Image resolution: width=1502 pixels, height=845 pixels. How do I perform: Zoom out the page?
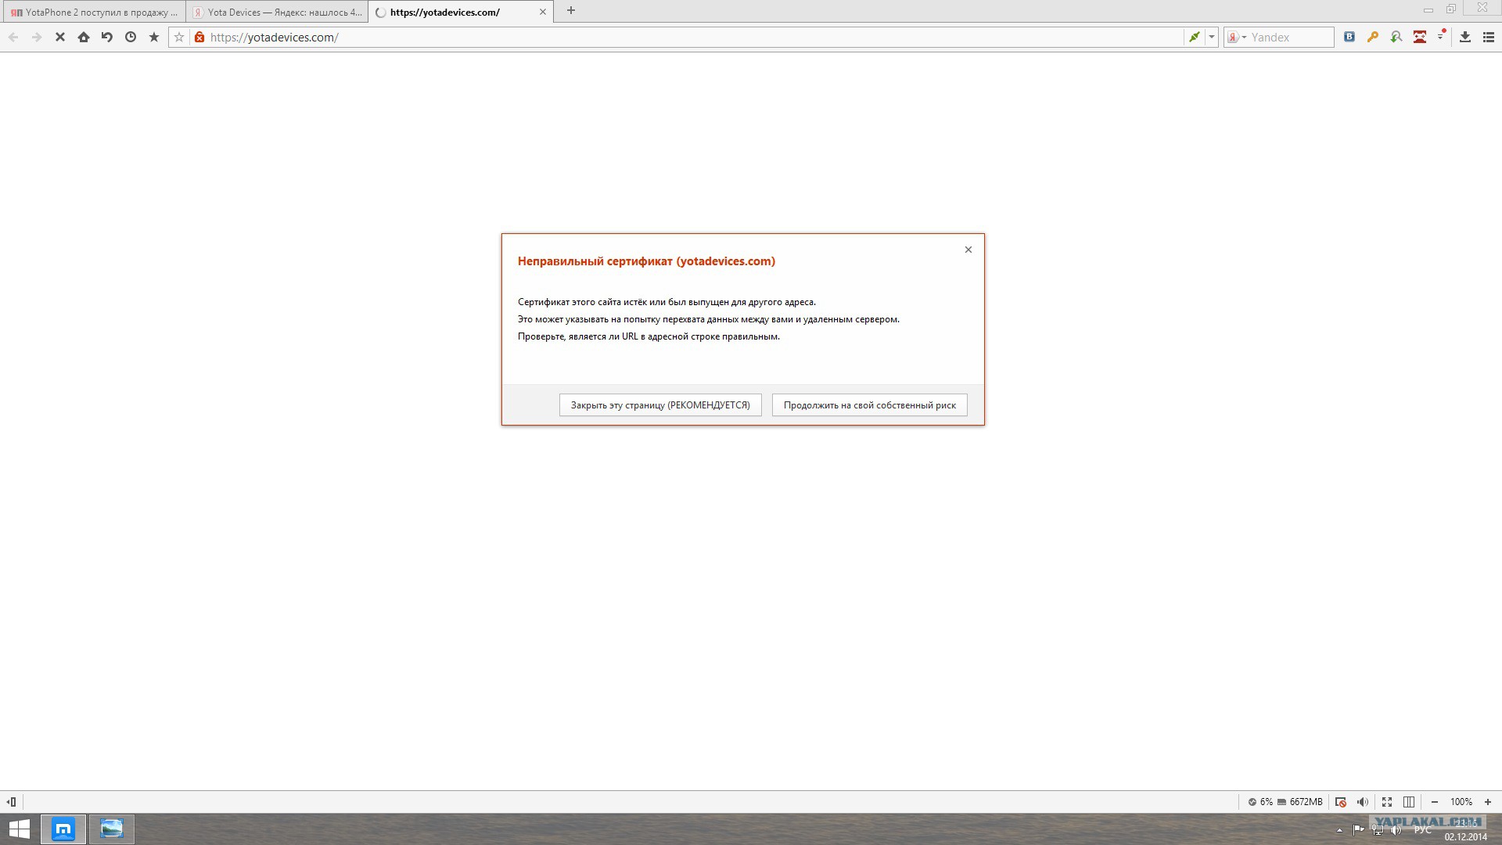point(1435,802)
